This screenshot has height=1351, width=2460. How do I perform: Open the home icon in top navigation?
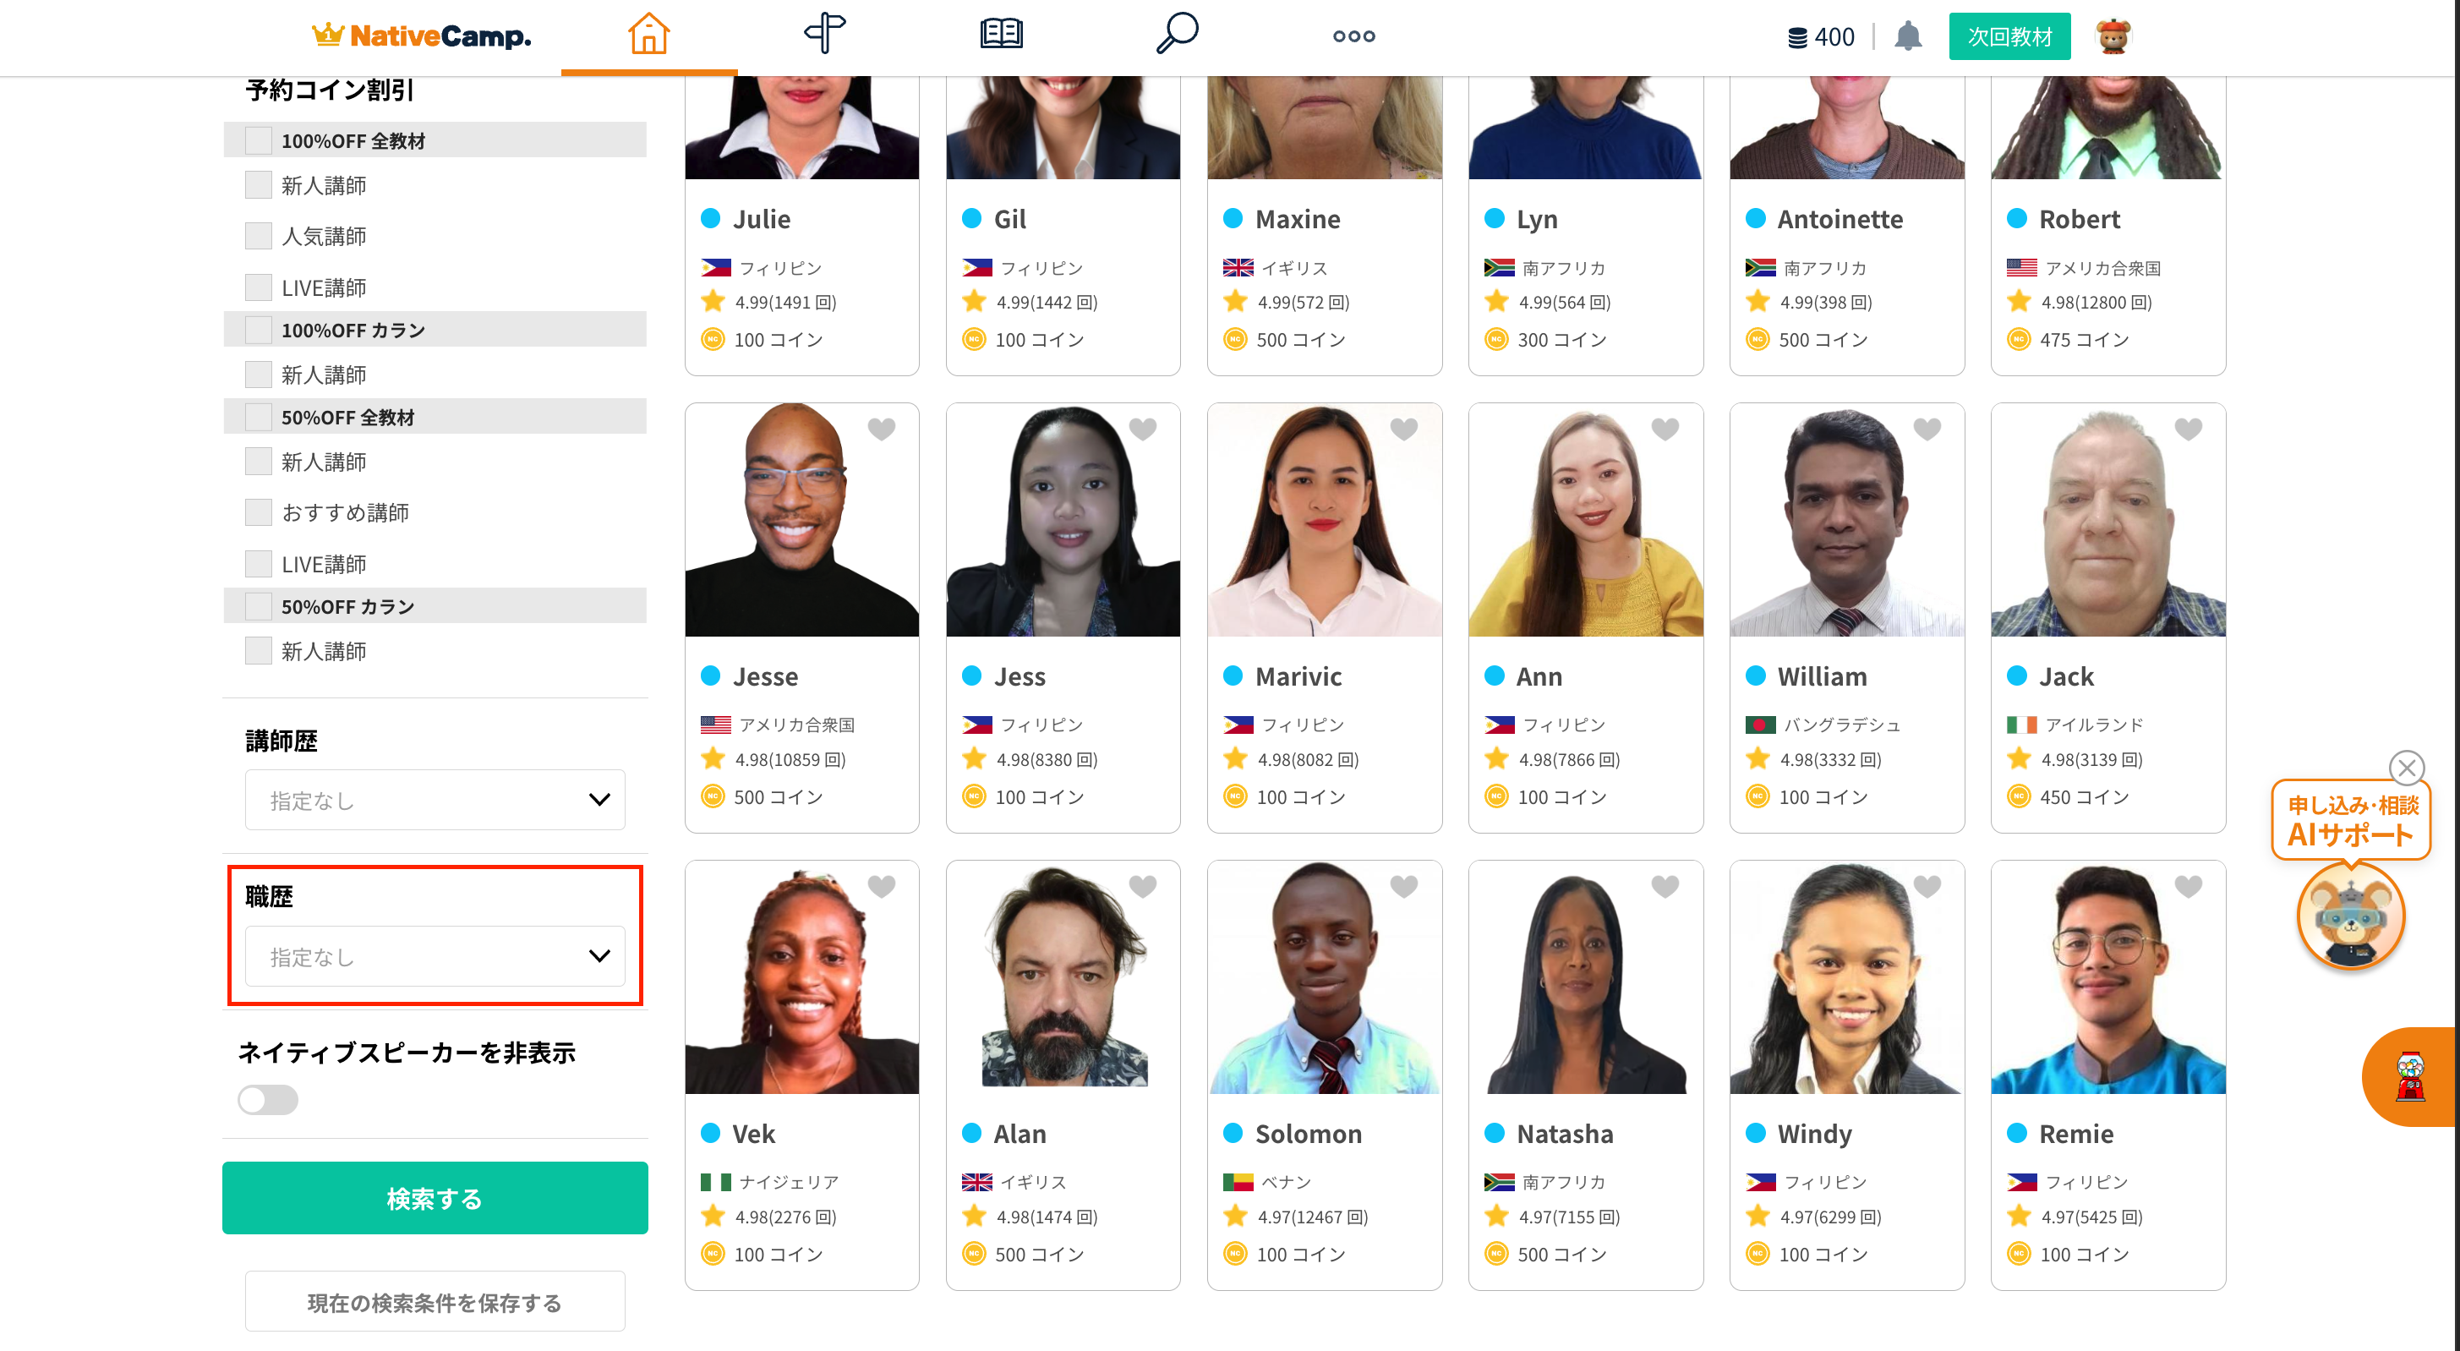[648, 36]
